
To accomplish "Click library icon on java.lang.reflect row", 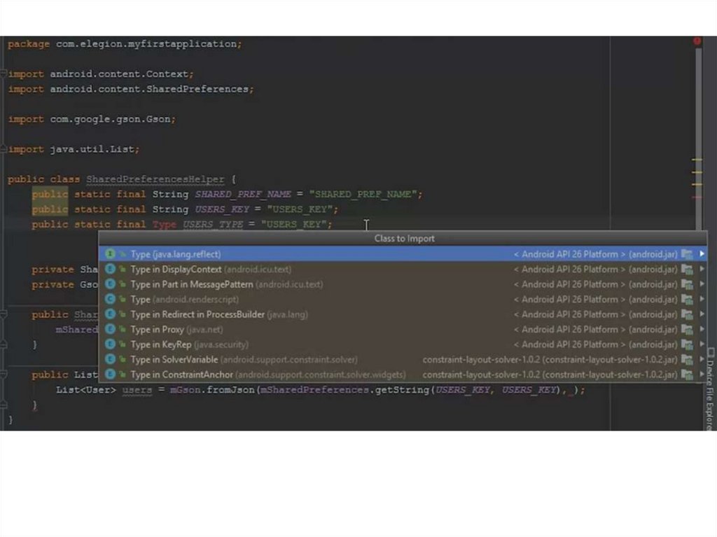I will tap(687, 254).
